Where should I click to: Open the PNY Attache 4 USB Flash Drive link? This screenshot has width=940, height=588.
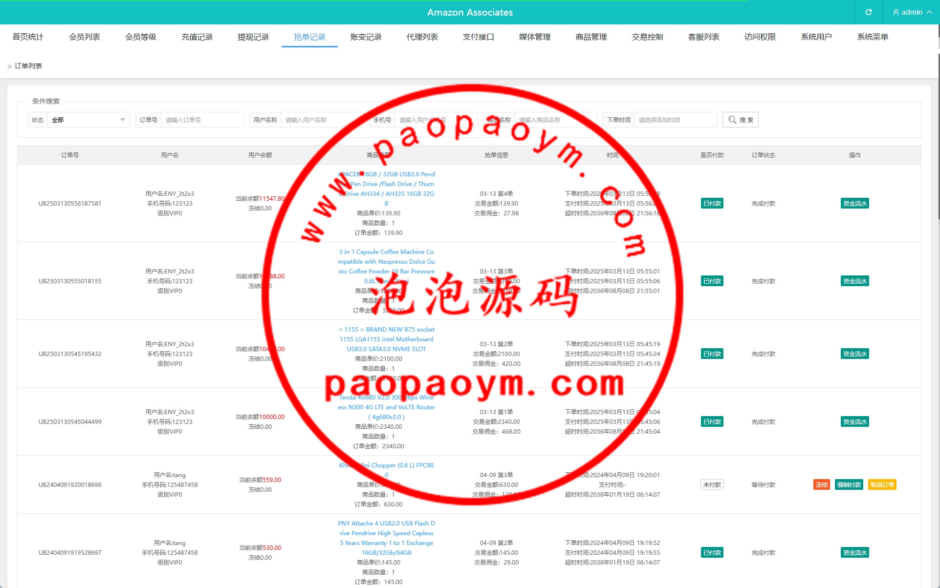[386, 538]
